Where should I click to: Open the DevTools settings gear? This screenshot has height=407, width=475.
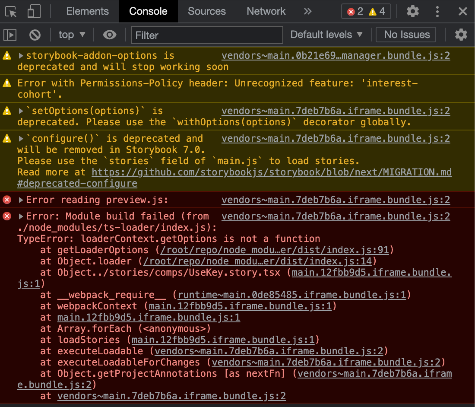point(412,11)
